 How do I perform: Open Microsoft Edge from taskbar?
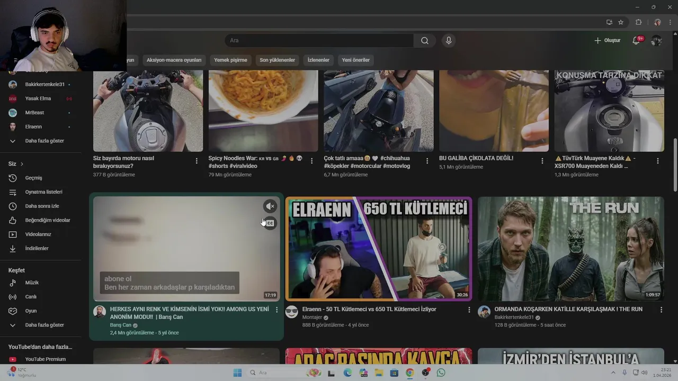[x=347, y=373]
